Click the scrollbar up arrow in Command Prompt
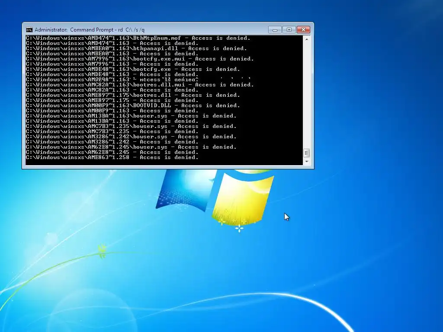The image size is (443, 332). tap(307, 39)
